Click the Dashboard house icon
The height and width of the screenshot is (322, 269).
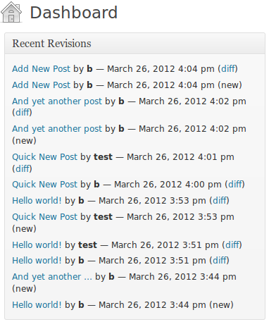pos(11,12)
